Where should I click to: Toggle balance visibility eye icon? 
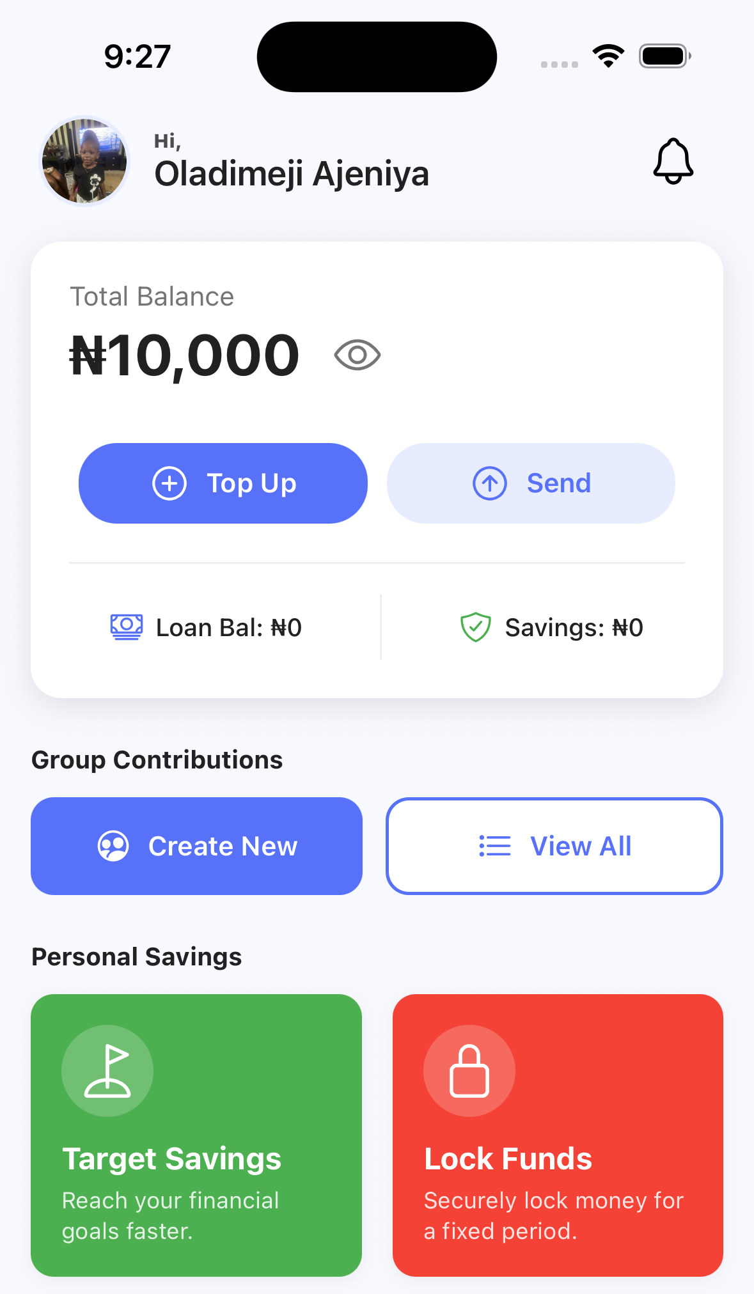click(x=357, y=355)
